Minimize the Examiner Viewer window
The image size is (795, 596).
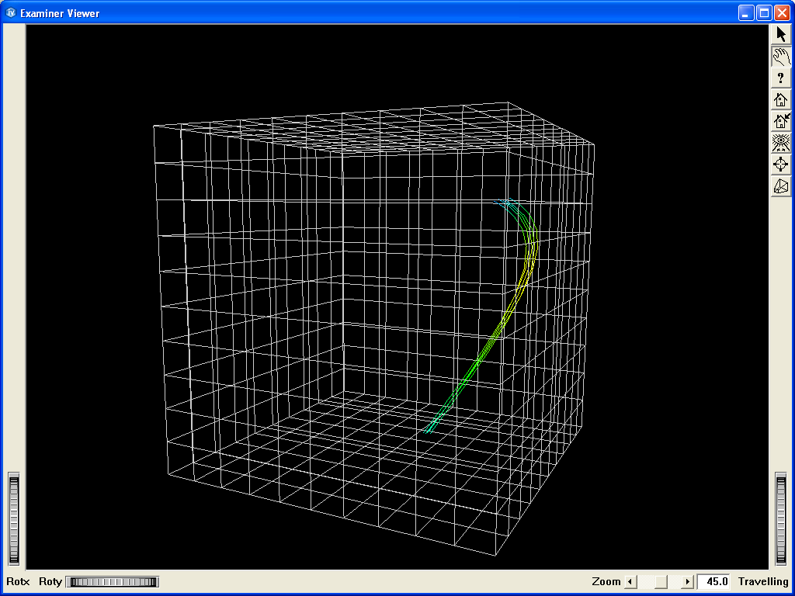tap(746, 13)
